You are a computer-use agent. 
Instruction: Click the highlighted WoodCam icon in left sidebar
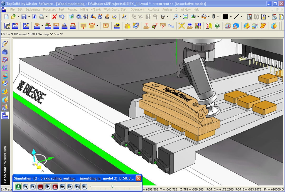point(5,115)
